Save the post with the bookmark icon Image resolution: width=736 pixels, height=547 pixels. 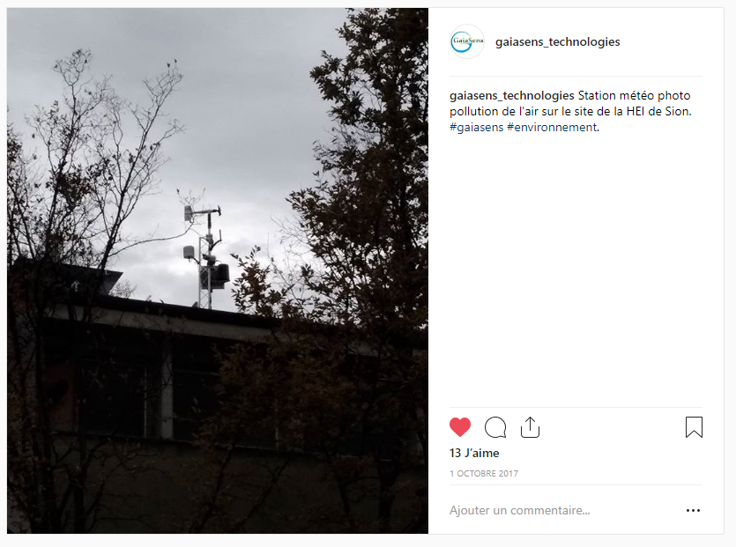coord(694,427)
